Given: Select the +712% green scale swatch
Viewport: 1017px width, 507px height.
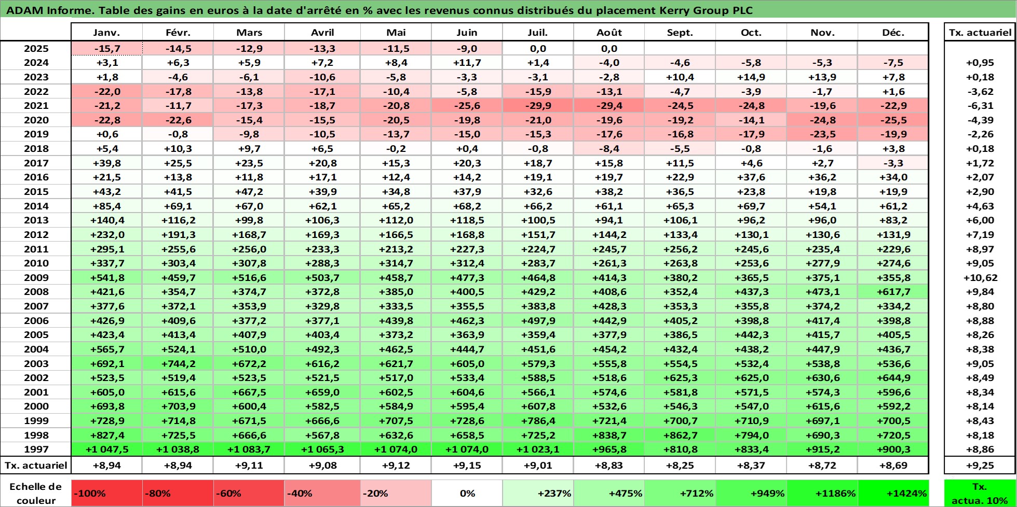Looking at the screenshot, I should coord(680,493).
